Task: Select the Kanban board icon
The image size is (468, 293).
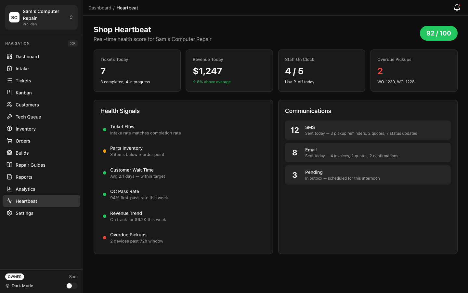Action: click(x=9, y=92)
